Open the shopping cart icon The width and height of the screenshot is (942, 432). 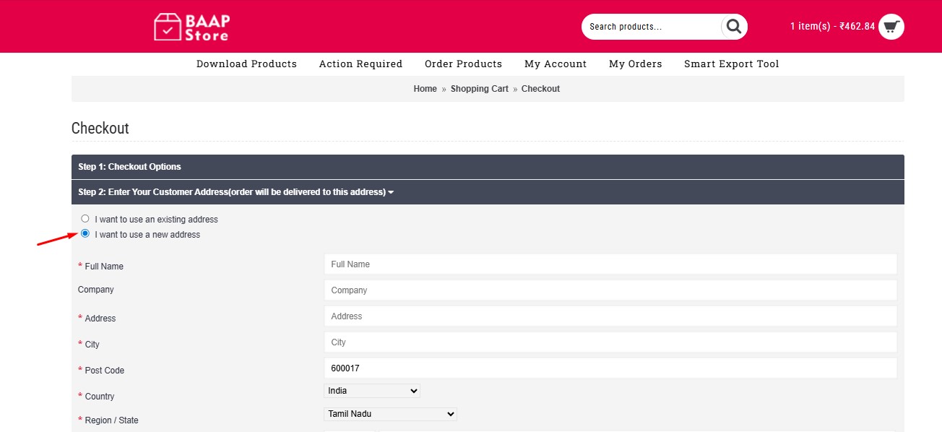pyautogui.click(x=891, y=27)
